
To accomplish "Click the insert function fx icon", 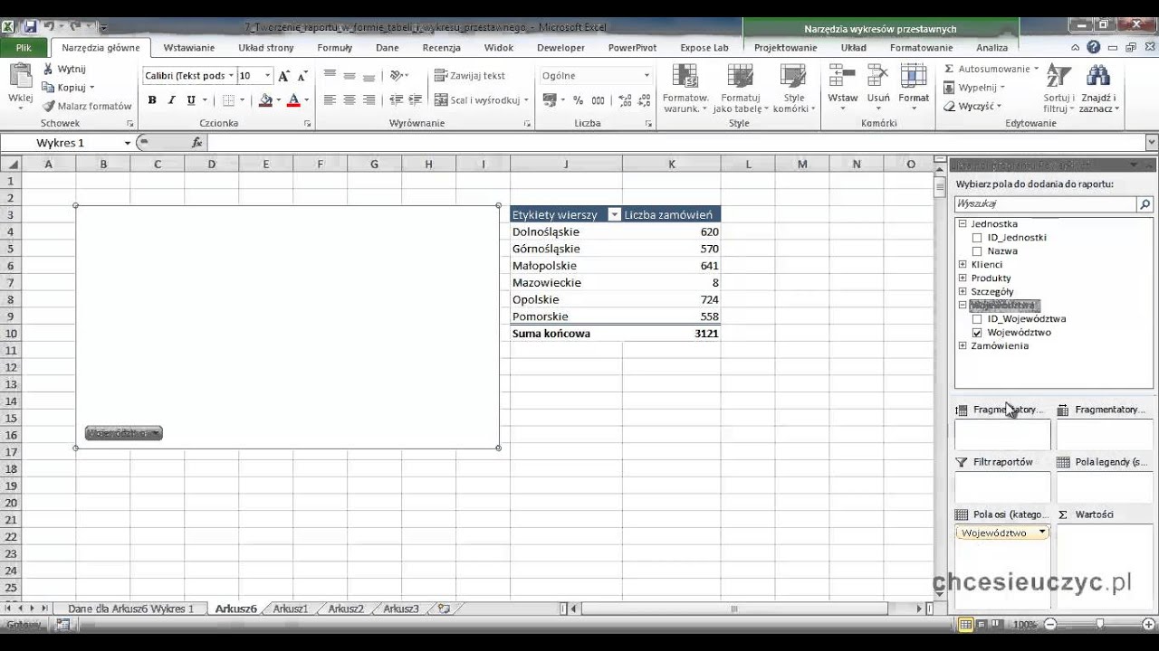I will (197, 143).
